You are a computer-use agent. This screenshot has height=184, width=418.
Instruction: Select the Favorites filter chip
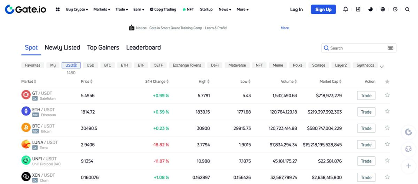[33, 65]
